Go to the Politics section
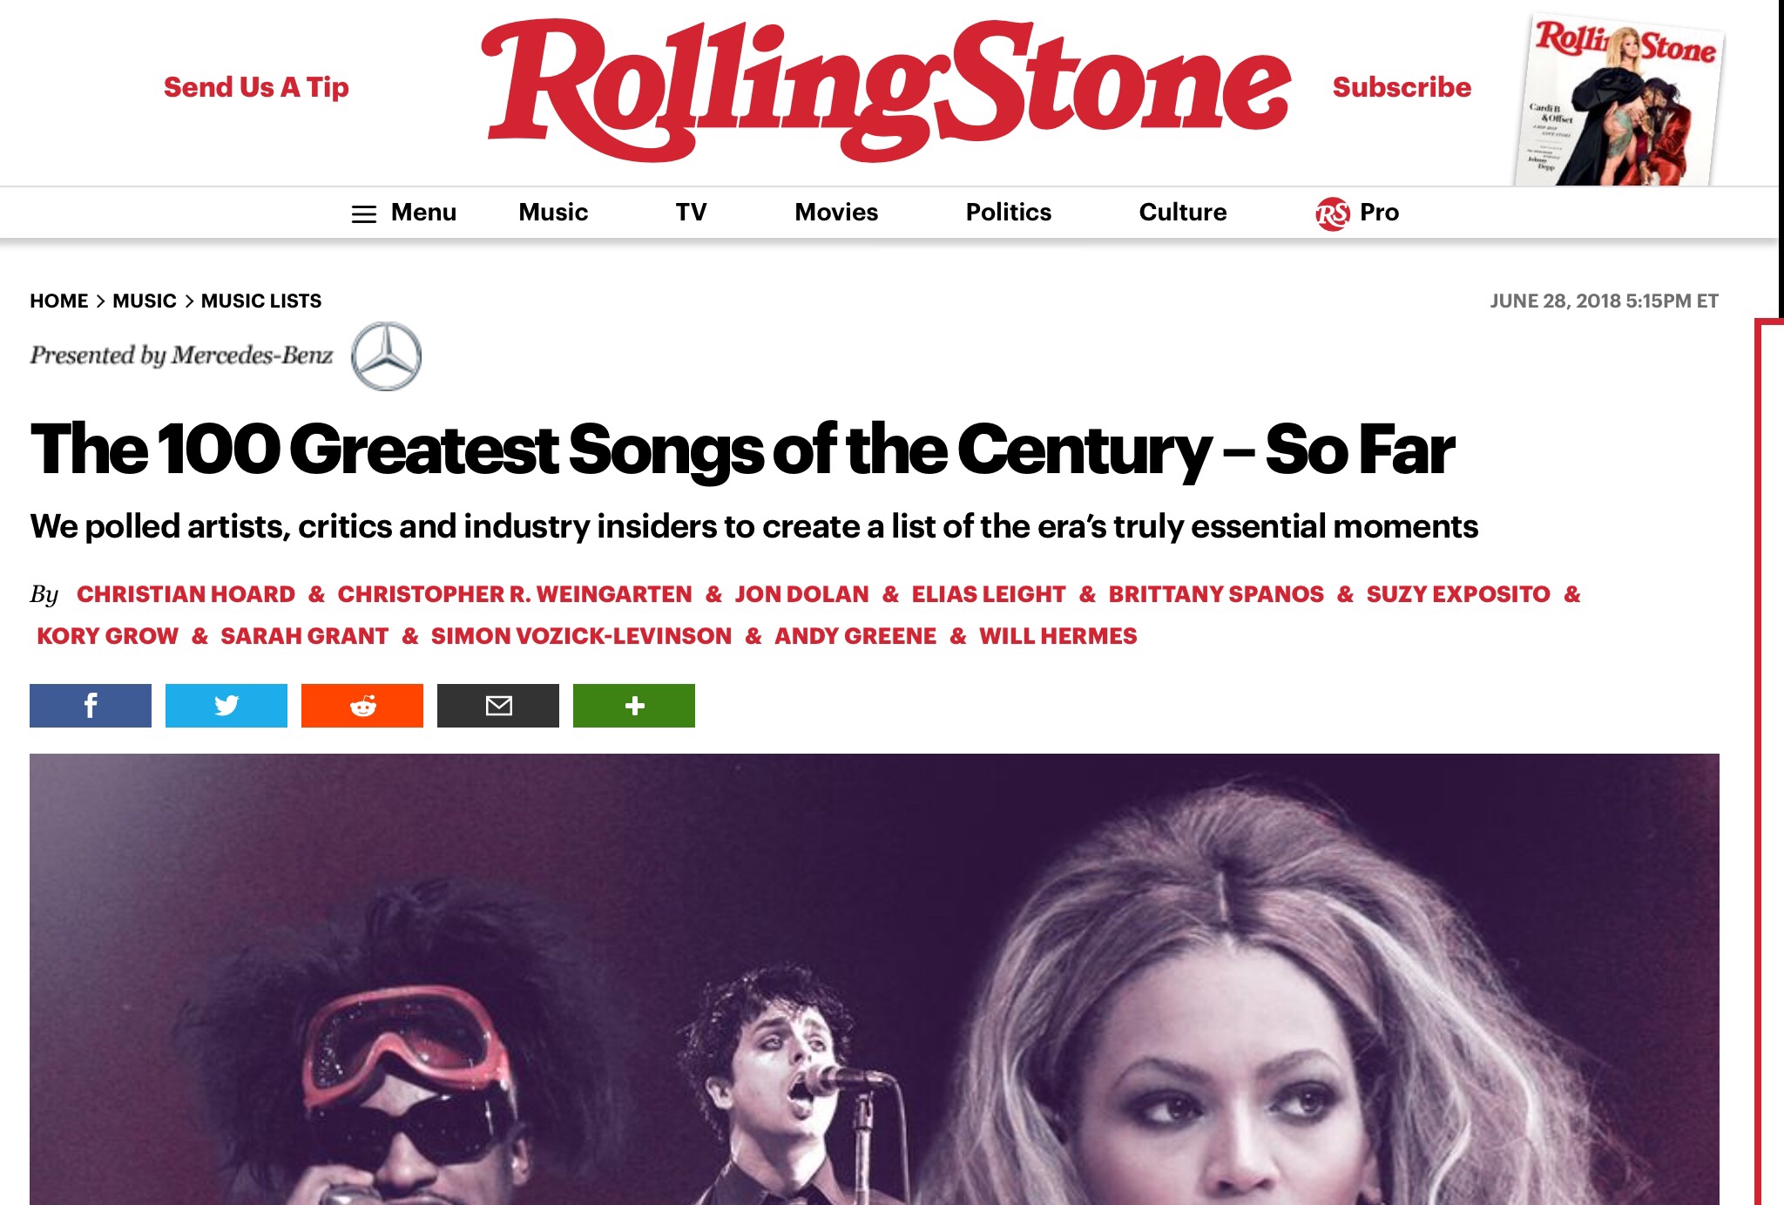 [1009, 213]
